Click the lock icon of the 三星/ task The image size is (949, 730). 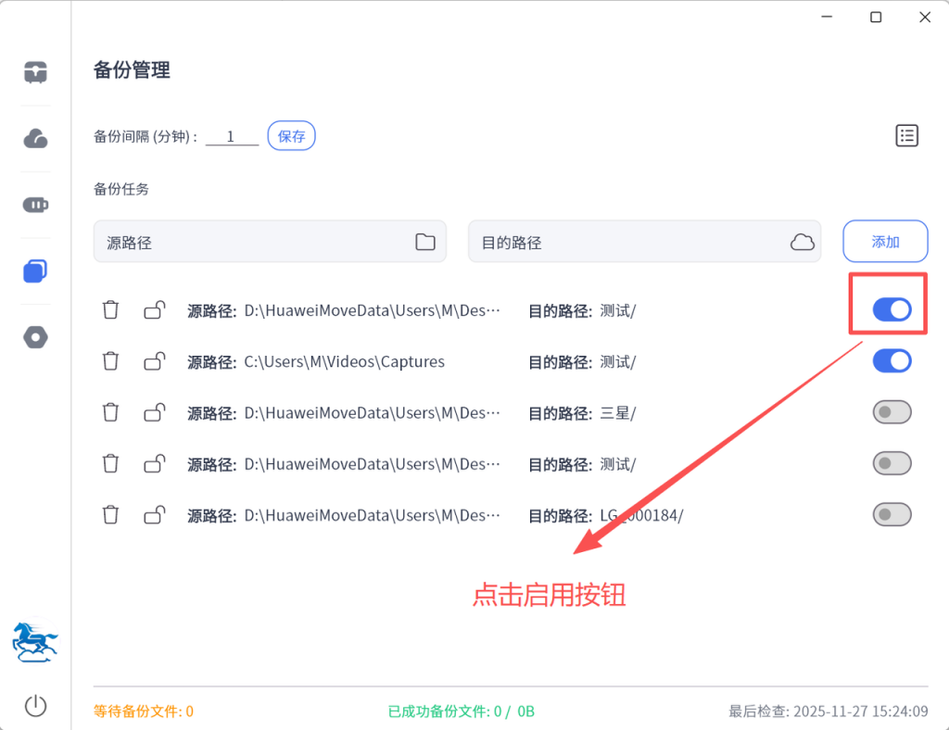click(x=155, y=412)
